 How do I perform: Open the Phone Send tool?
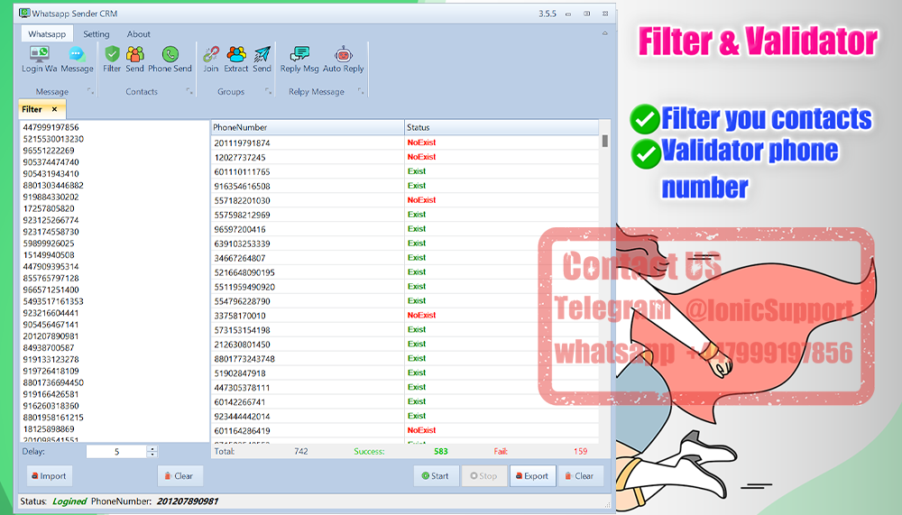170,60
